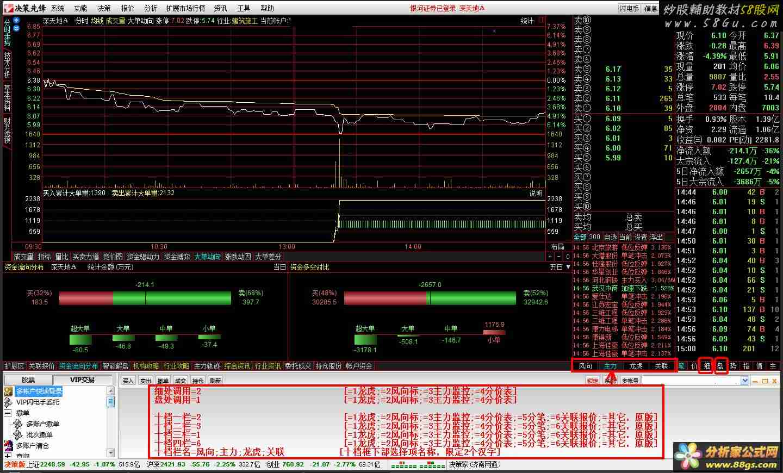Click the 说明 link in big-order panel

click(x=536, y=193)
